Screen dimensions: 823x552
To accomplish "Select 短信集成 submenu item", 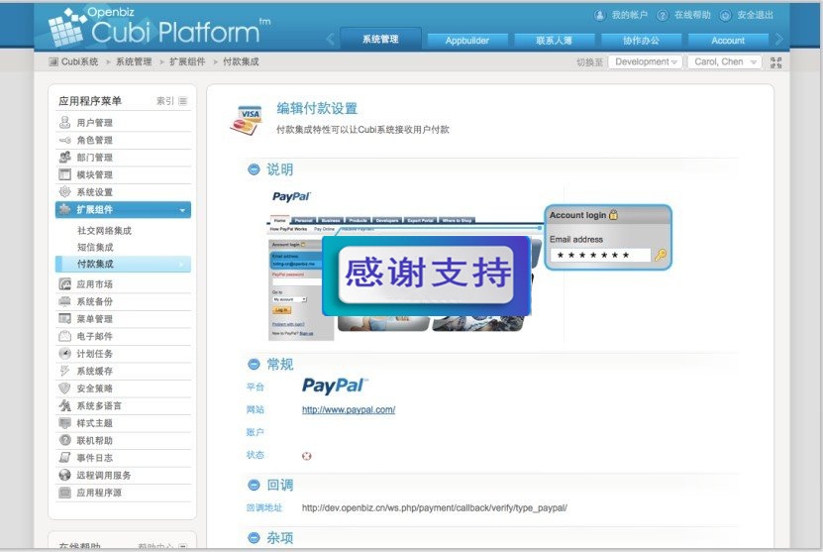I will (95, 247).
